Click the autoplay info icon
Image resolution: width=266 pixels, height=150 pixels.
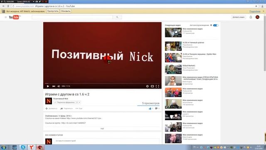click(211, 25)
